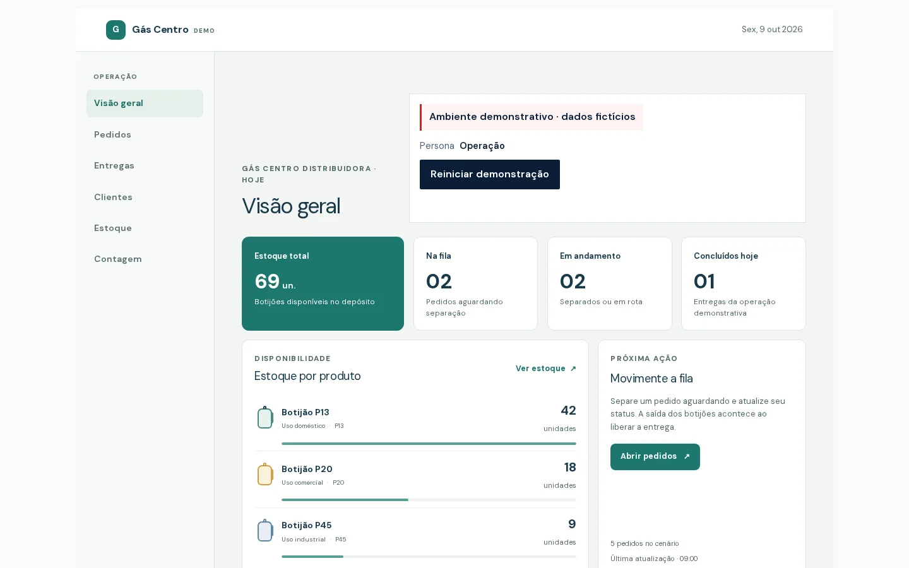The image size is (909, 568).
Task: Open the Concluídos hoje 01 card
Action: pos(744,283)
